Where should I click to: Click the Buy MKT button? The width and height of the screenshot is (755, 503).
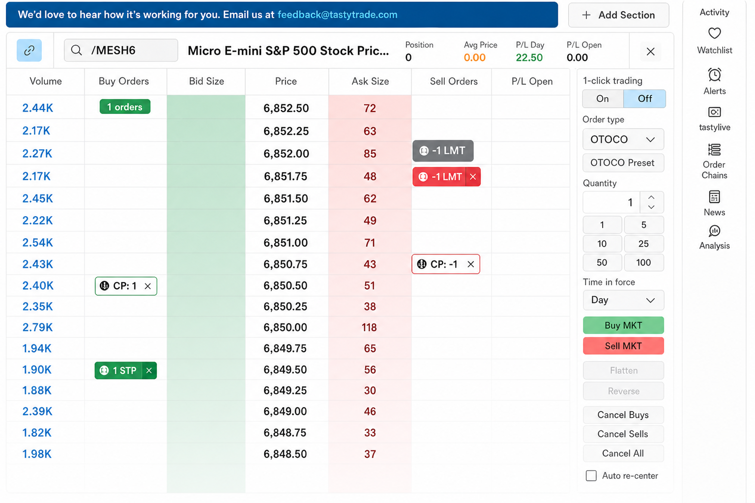click(623, 325)
